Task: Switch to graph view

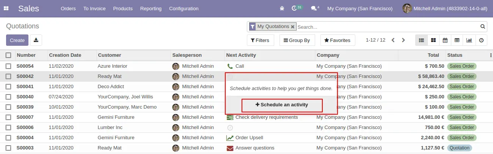Action: (x=469, y=40)
